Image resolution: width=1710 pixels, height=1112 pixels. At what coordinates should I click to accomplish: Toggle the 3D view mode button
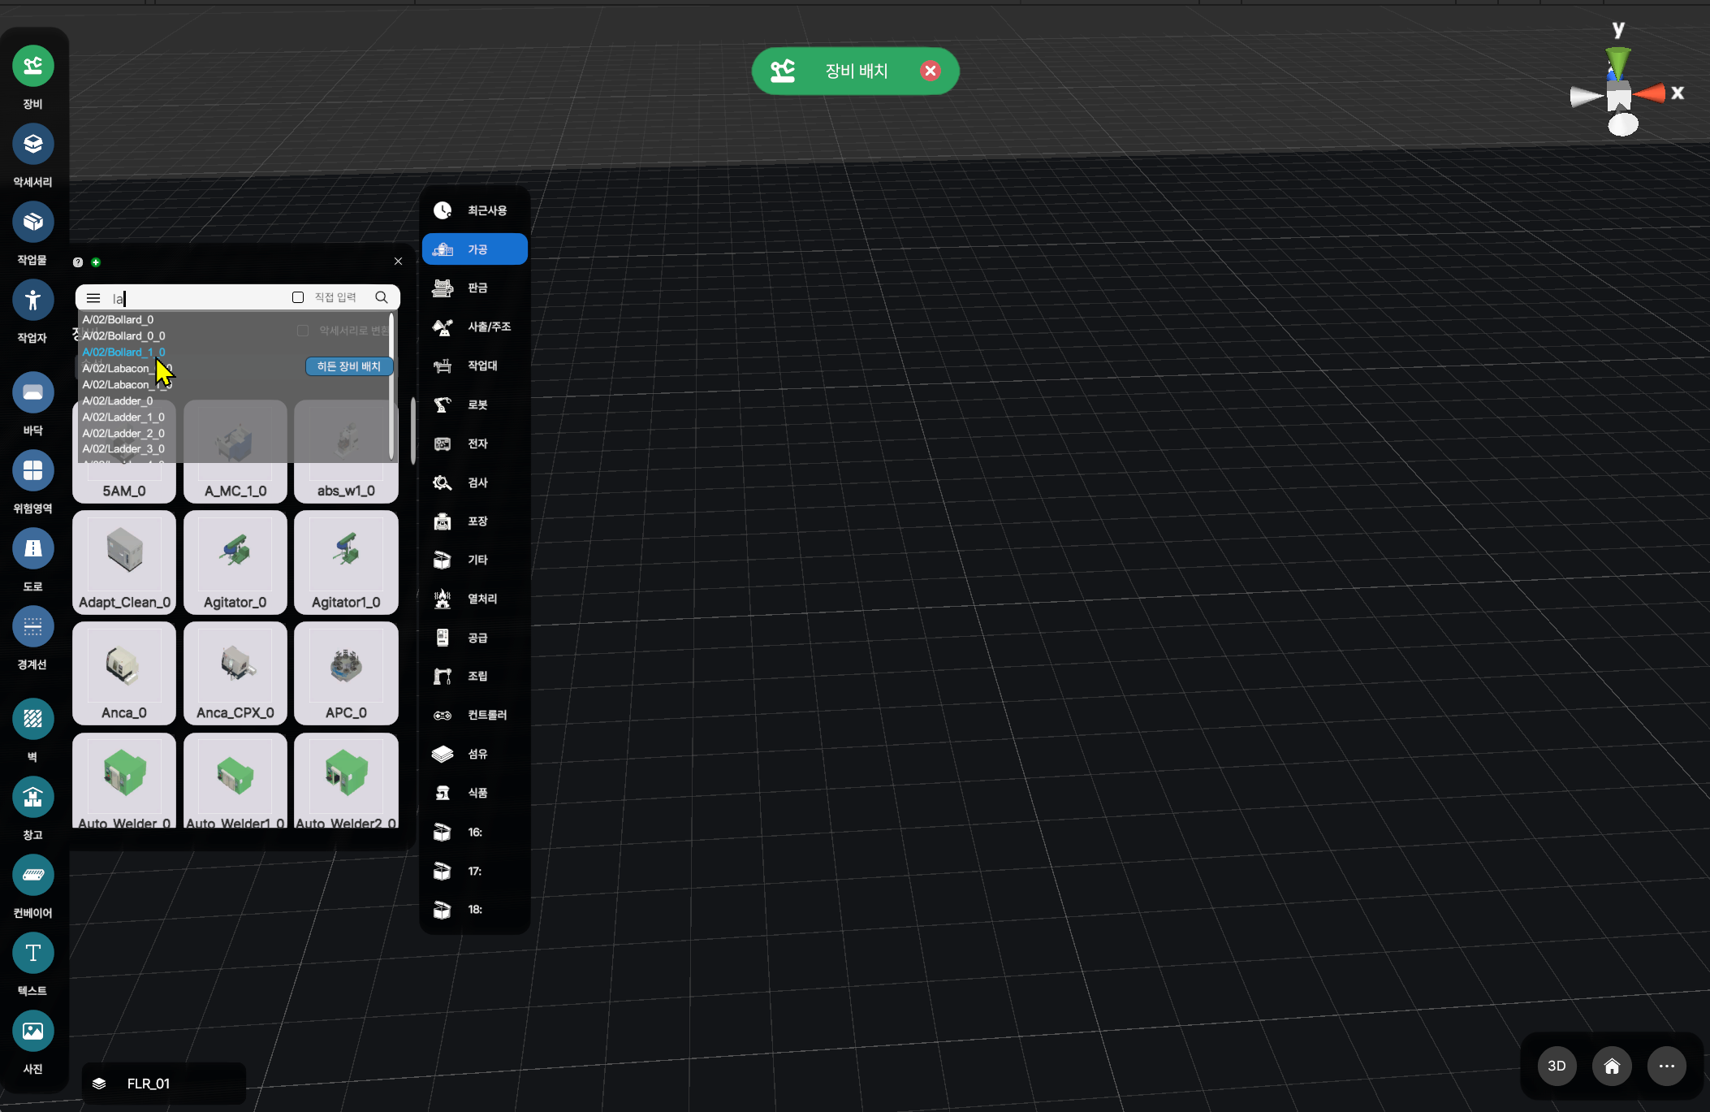coord(1557,1066)
